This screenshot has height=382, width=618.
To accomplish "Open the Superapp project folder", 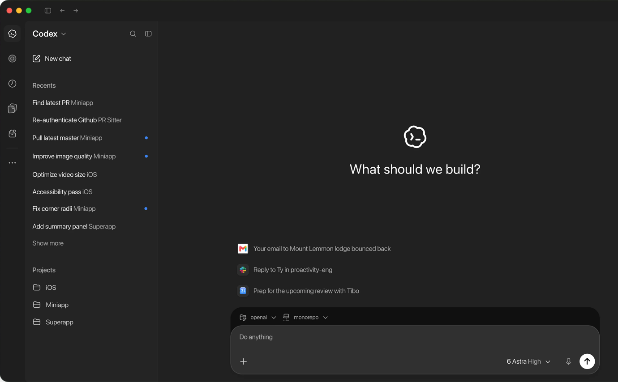I will (53, 322).
